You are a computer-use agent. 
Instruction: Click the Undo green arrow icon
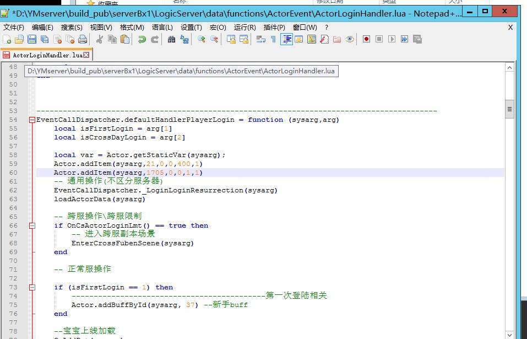pos(142,39)
